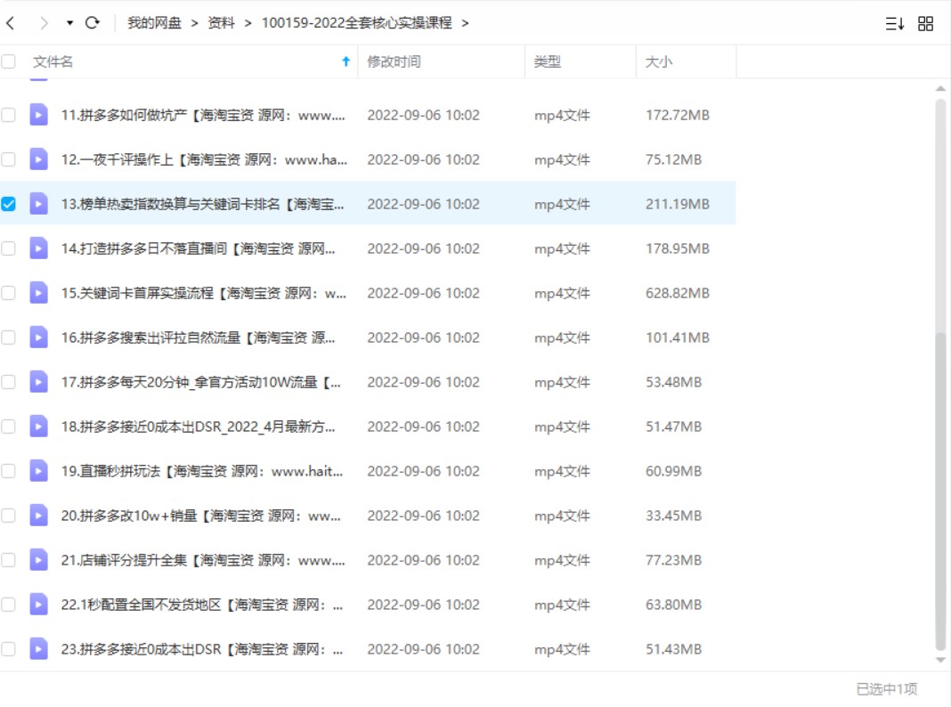Click video icon of file 14.打造拼多多日不落直播间

(x=39, y=248)
